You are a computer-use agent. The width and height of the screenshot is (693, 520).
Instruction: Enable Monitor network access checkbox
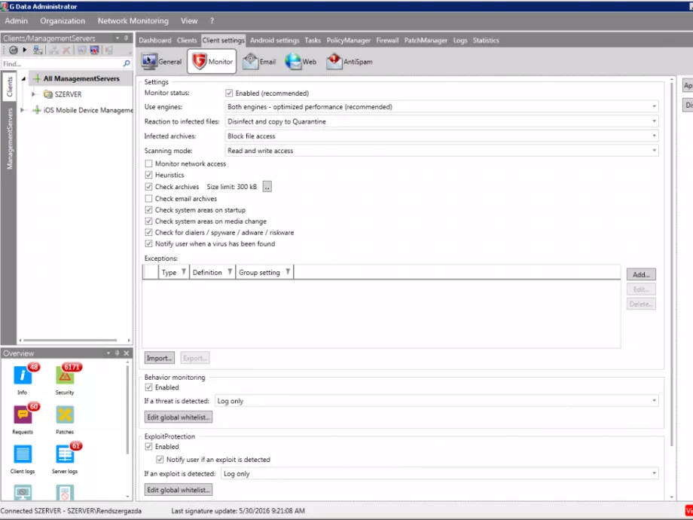[148, 164]
